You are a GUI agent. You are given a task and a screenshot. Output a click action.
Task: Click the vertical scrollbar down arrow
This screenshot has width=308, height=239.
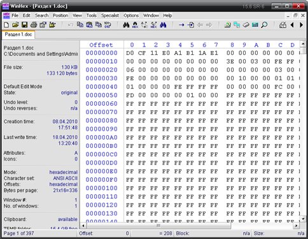coord(303,219)
